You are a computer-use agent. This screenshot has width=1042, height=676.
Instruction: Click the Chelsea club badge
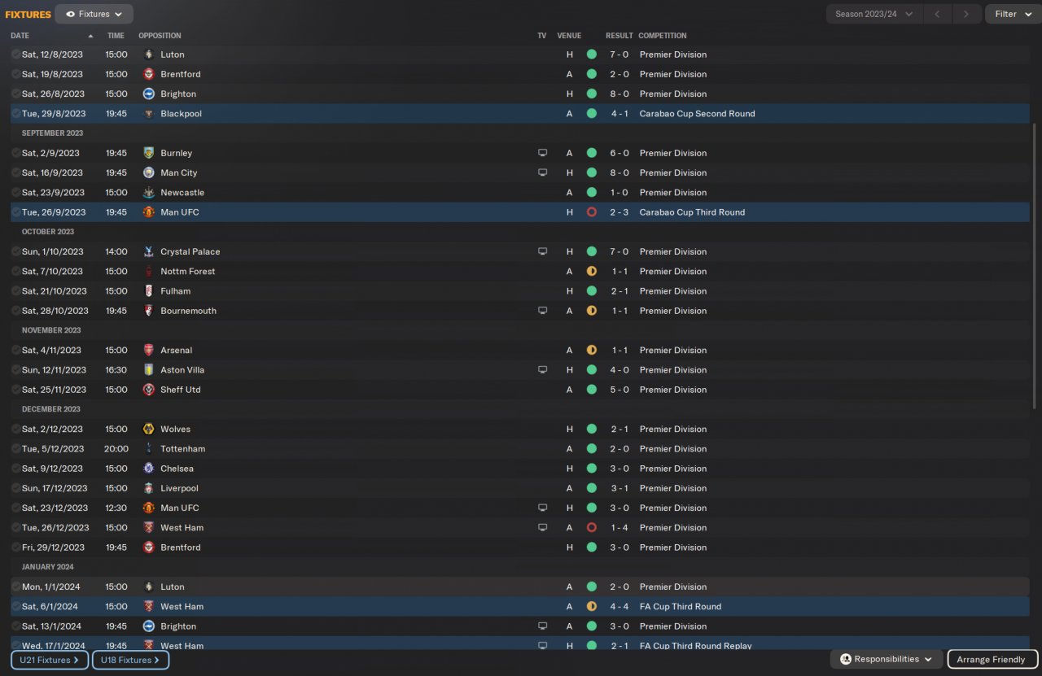click(148, 469)
